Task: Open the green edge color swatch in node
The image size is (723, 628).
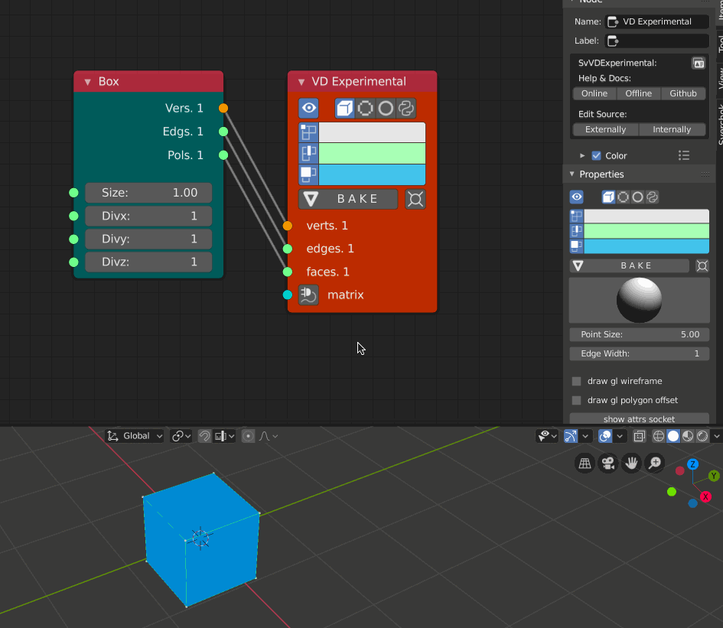Action: (x=372, y=153)
